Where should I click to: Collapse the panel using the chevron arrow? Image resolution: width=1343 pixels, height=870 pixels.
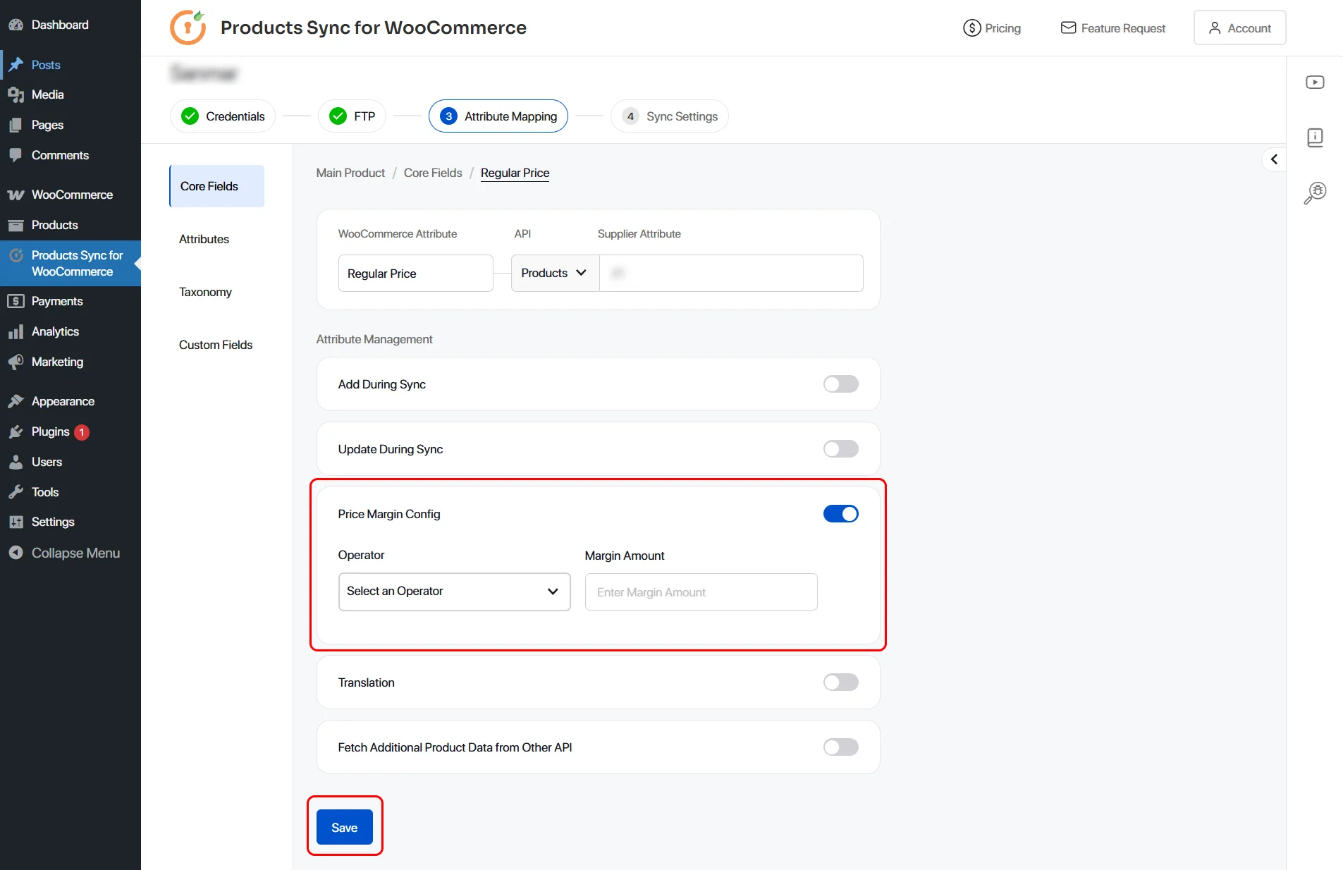(1274, 159)
